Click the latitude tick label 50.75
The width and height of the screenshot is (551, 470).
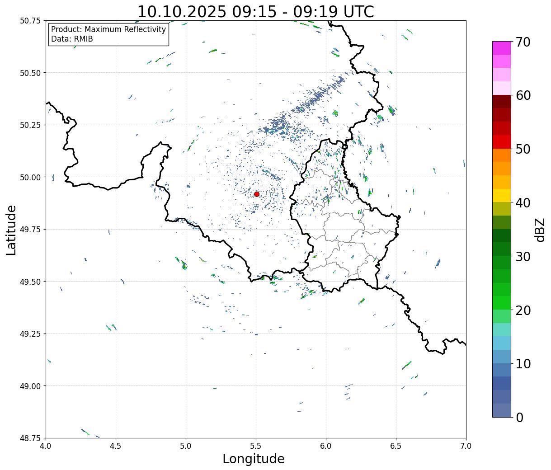[x=30, y=21]
